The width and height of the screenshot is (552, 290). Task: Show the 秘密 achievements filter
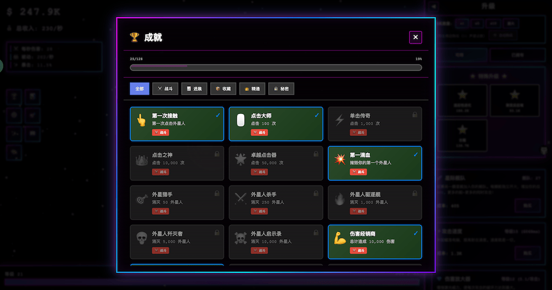pyautogui.click(x=282, y=88)
